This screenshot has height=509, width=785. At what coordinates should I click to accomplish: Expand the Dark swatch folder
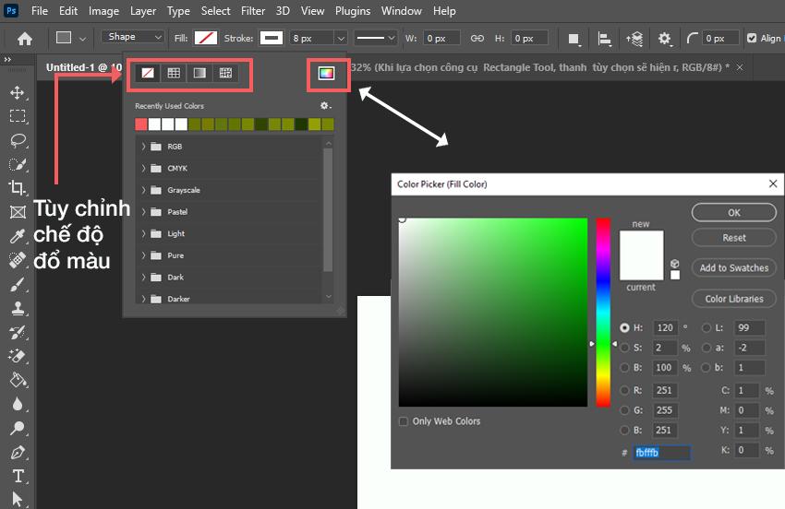tap(144, 277)
